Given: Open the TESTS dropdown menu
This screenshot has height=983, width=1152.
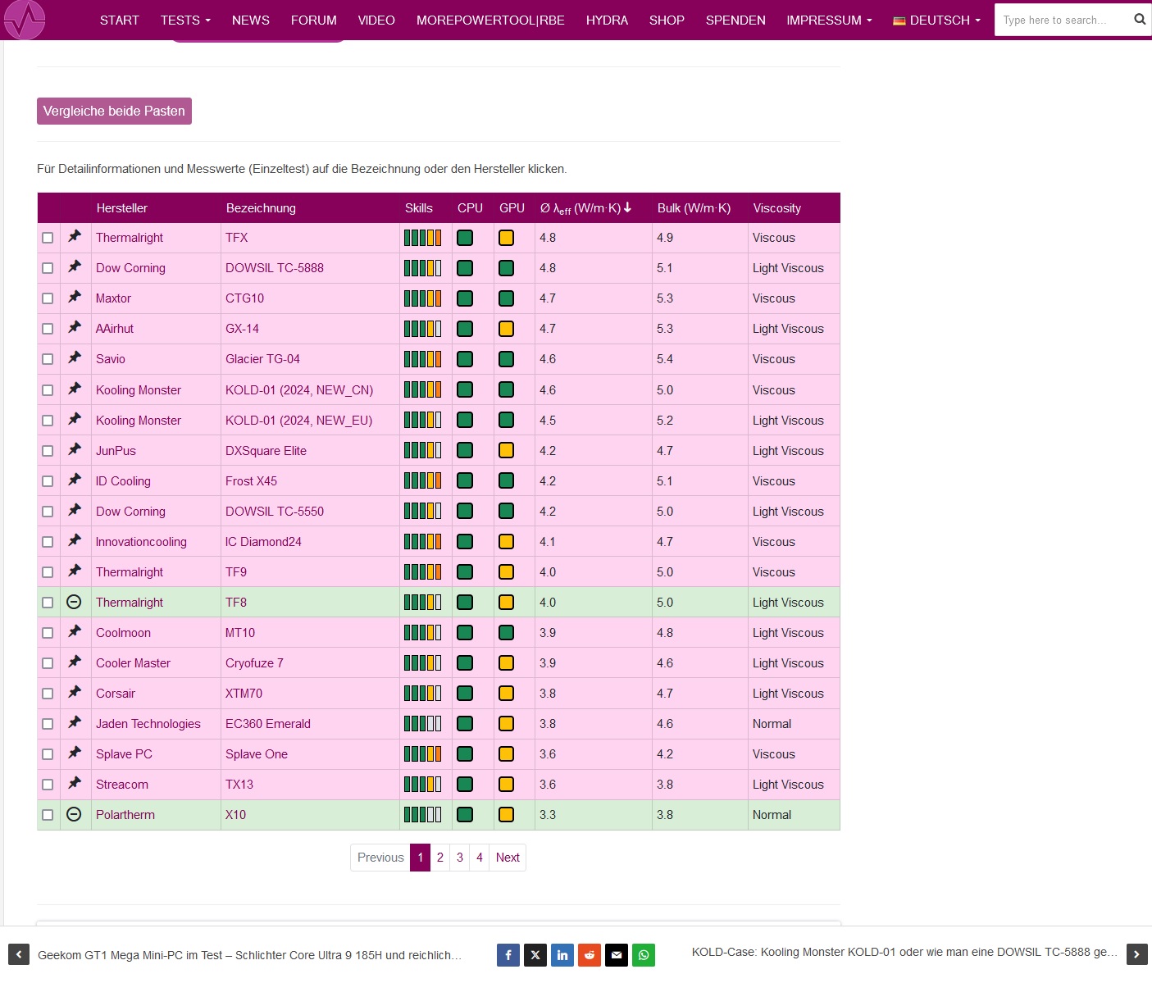Looking at the screenshot, I should point(185,20).
